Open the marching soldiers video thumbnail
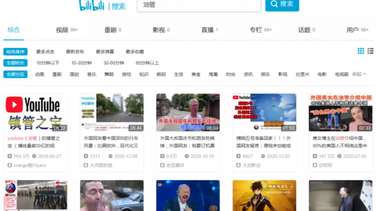 [x=35, y=196]
